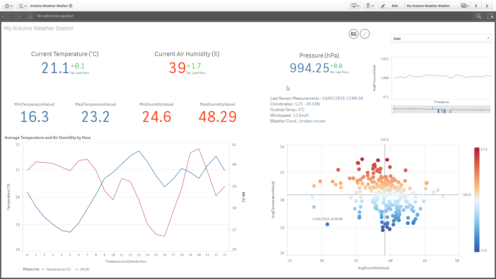
Task: Select the 12/03/2016 16:00:00 scatter point
Action: pyautogui.click(x=327, y=224)
